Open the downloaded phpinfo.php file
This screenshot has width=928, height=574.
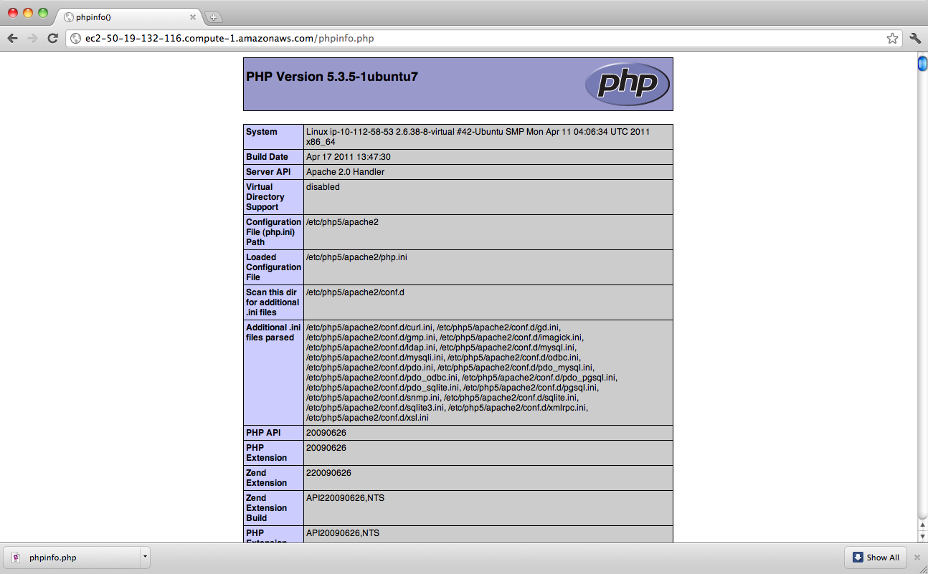click(x=72, y=558)
